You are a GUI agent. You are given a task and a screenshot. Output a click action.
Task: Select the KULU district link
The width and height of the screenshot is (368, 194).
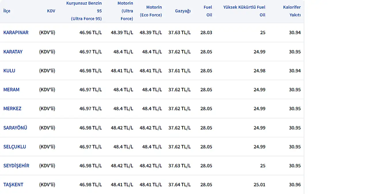coord(9,71)
